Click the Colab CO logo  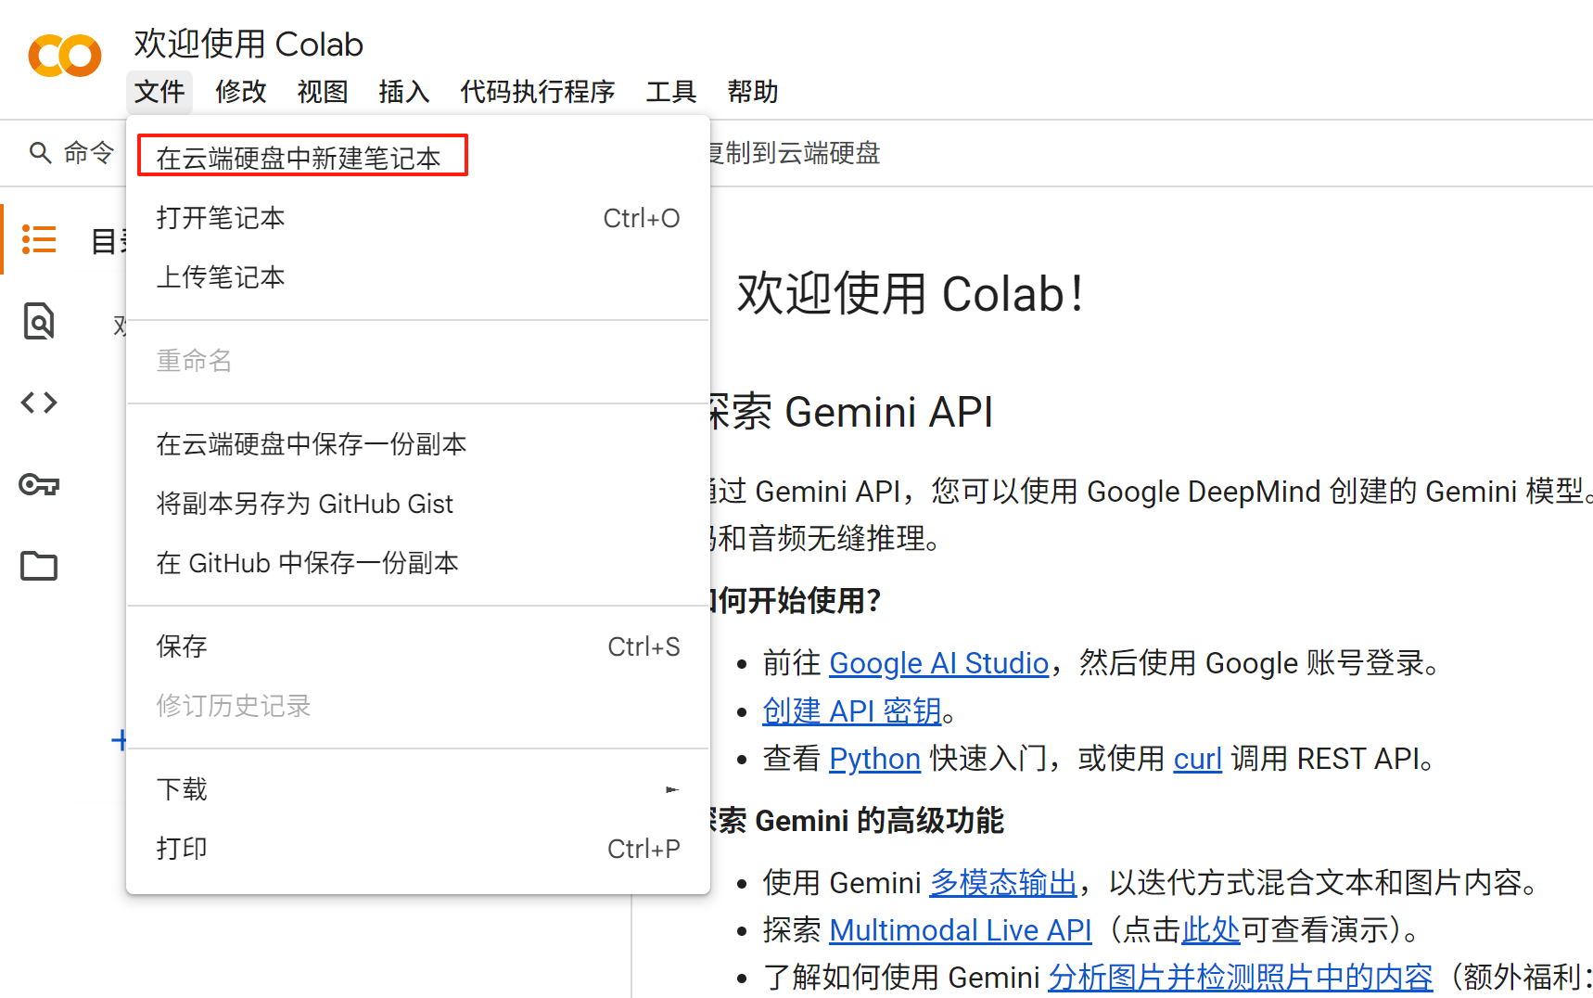(63, 56)
